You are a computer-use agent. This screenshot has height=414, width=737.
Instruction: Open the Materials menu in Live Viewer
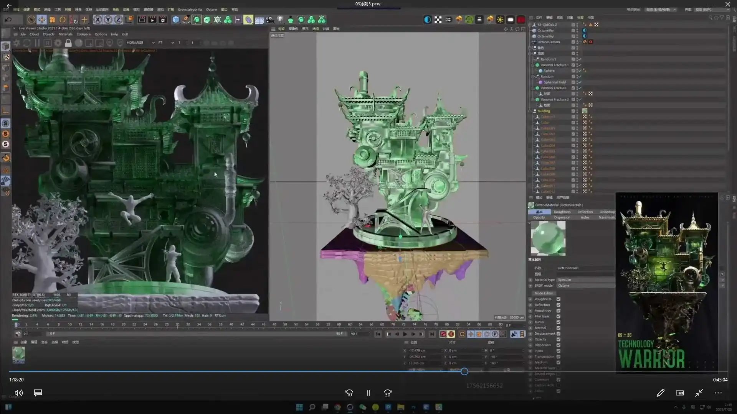pos(65,34)
